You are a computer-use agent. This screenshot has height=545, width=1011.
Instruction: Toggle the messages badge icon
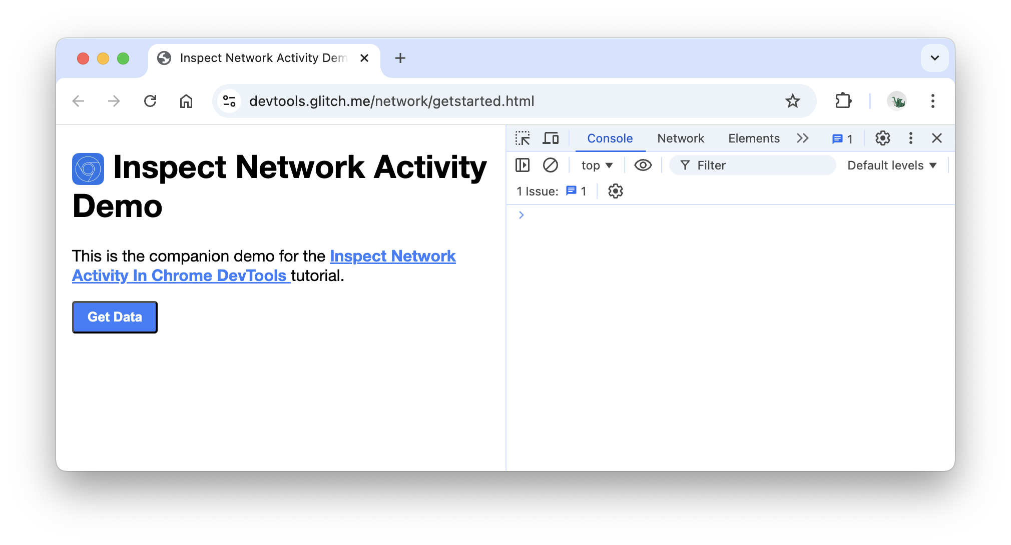pos(843,138)
